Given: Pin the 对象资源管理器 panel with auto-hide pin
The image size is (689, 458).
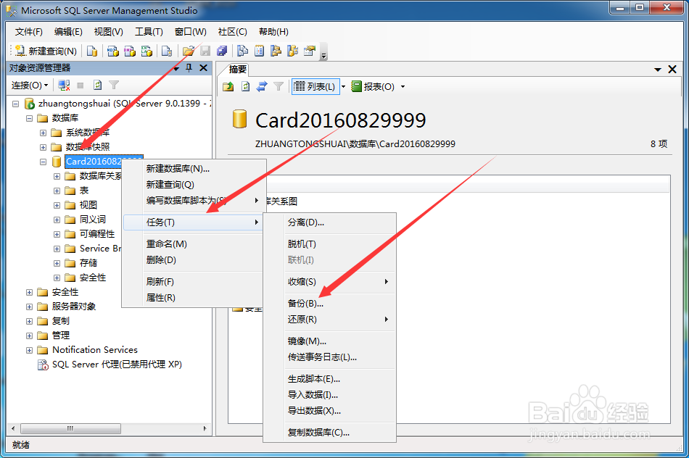Looking at the screenshot, I should (189, 67).
